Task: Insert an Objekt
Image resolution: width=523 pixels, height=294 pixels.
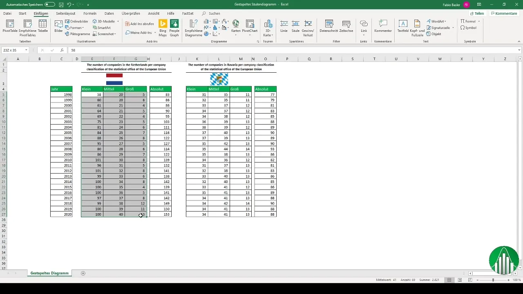Action: coord(434,34)
